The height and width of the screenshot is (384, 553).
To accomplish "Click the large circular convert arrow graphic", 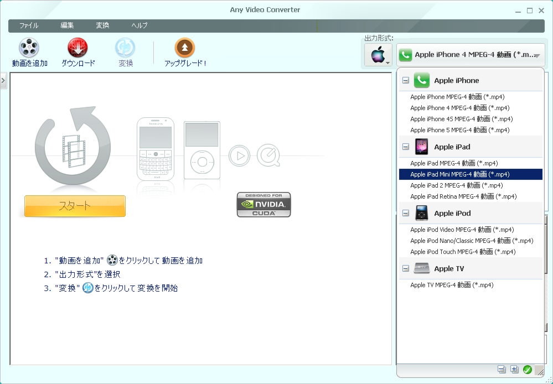I will [x=73, y=146].
